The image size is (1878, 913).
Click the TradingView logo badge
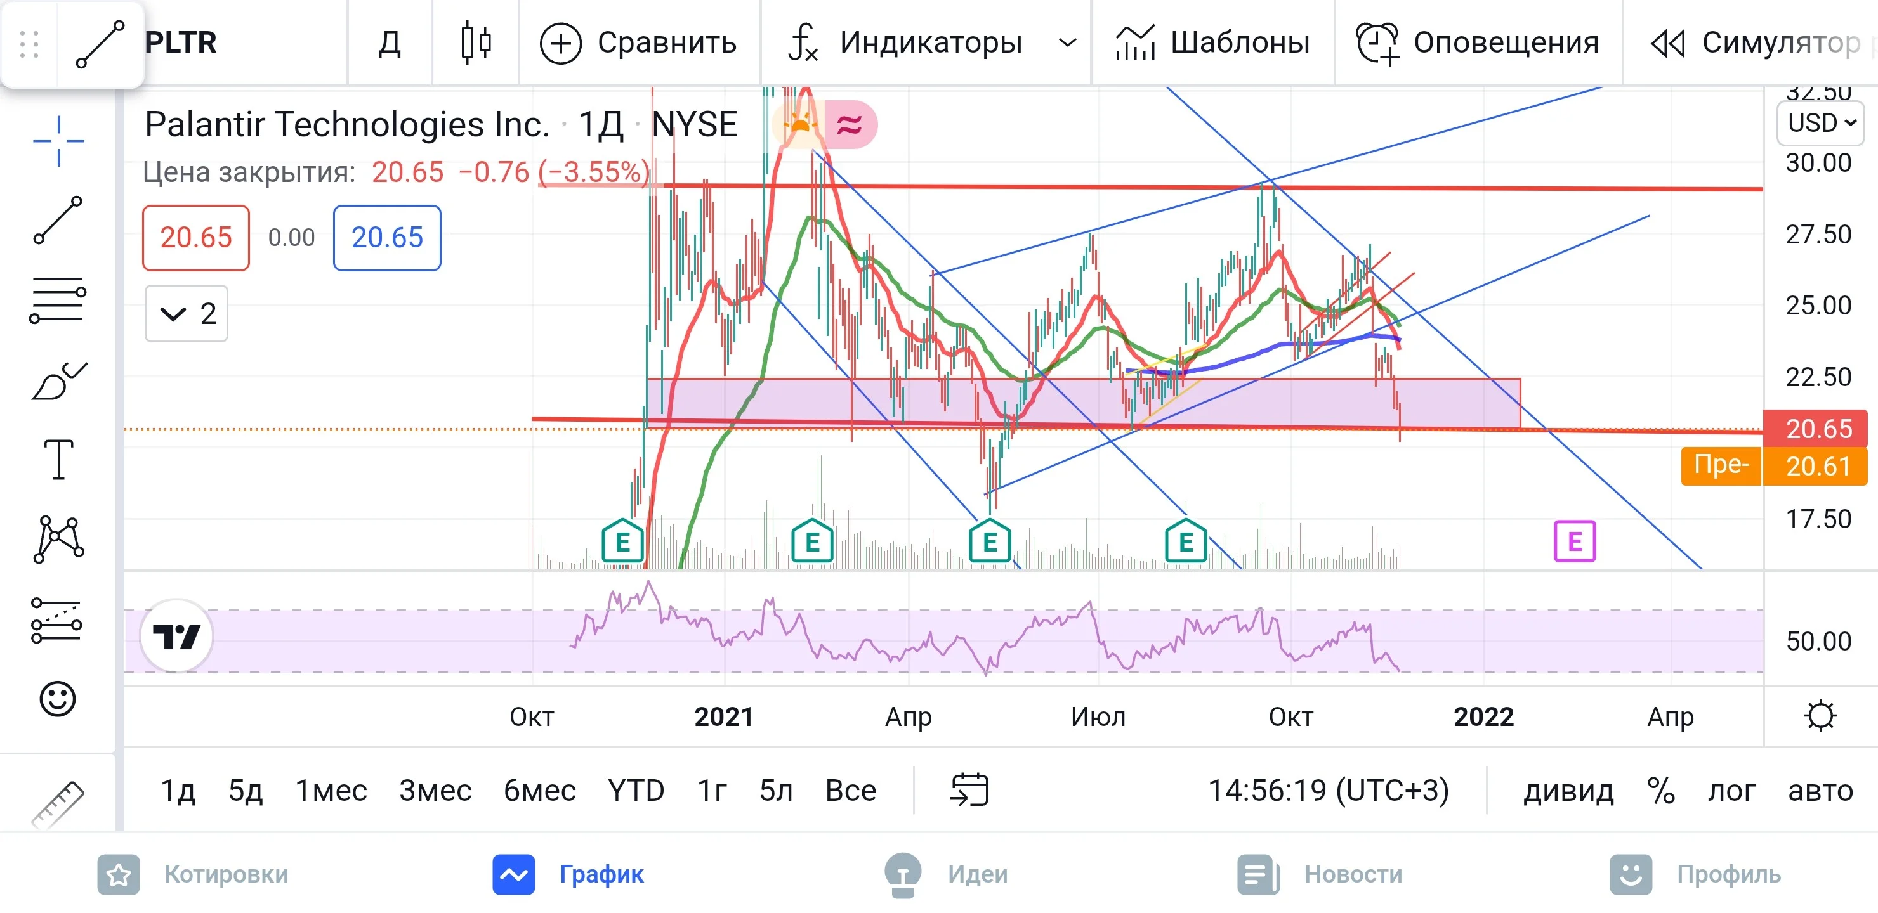pyautogui.click(x=176, y=636)
